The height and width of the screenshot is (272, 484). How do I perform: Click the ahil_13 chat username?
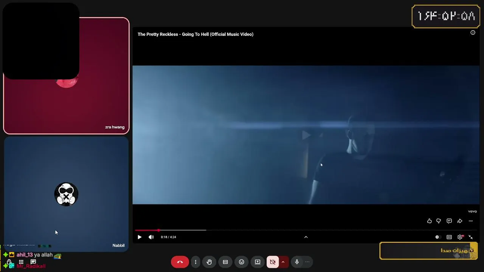point(25,255)
